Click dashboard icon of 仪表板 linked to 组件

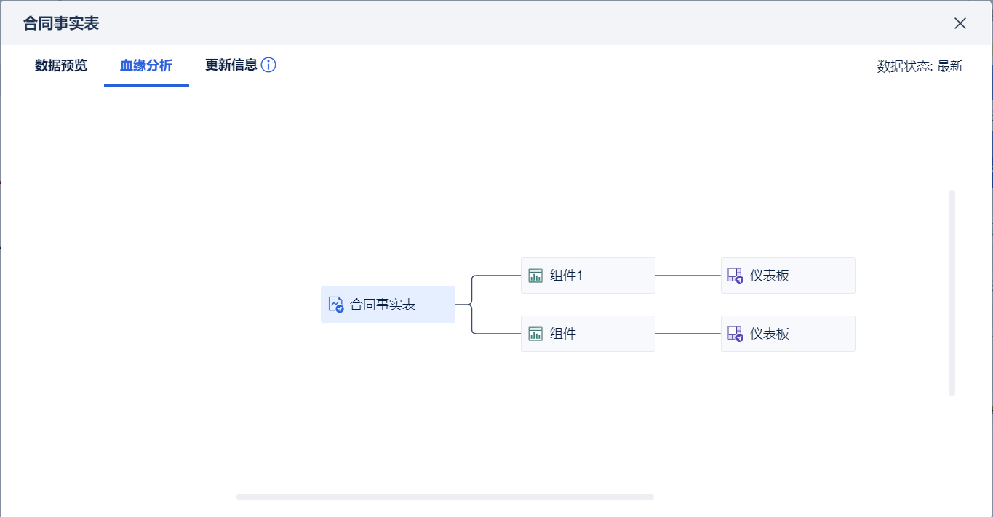735,334
